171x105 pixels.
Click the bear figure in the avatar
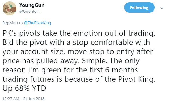6,9
